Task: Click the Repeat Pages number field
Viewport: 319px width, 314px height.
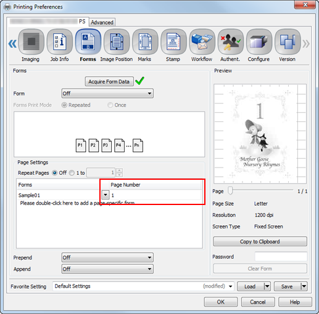Action: coord(101,172)
